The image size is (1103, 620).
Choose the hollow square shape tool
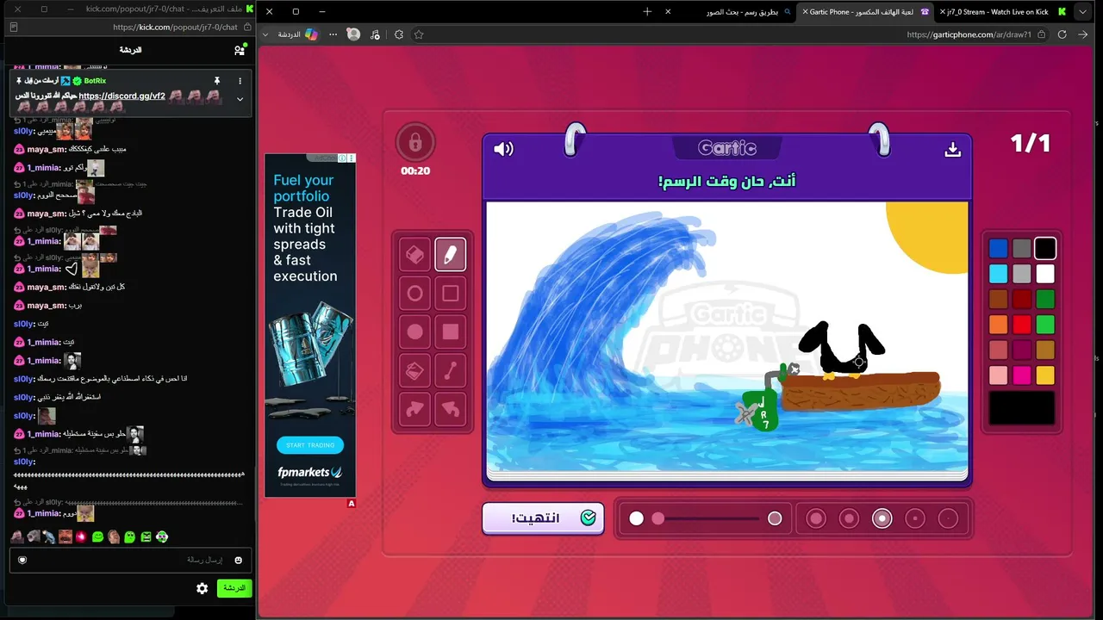click(x=450, y=294)
